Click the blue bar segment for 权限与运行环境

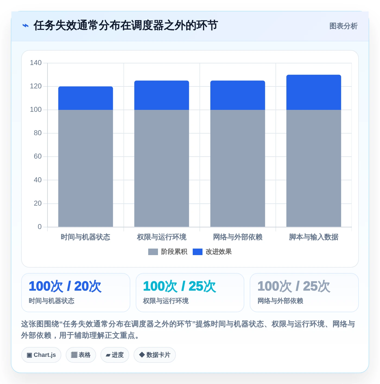click(161, 95)
